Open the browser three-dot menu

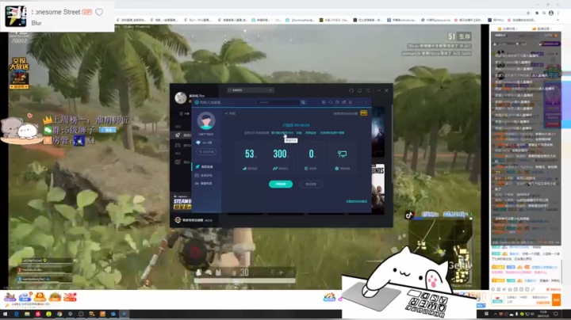[558, 13]
